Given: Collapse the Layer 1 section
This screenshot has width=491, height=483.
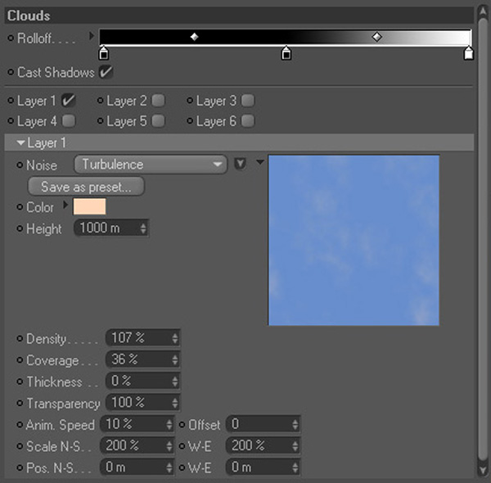Looking at the screenshot, I should [20, 143].
